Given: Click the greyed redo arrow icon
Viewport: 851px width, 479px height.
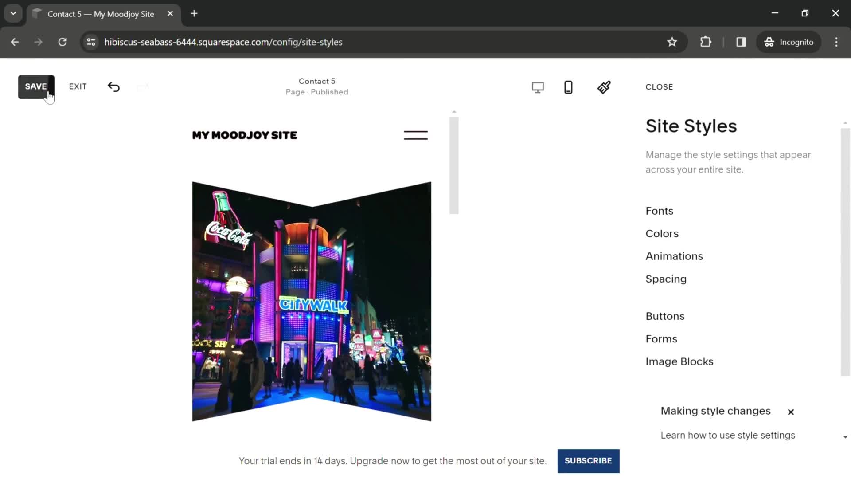Looking at the screenshot, I should coord(142,87).
